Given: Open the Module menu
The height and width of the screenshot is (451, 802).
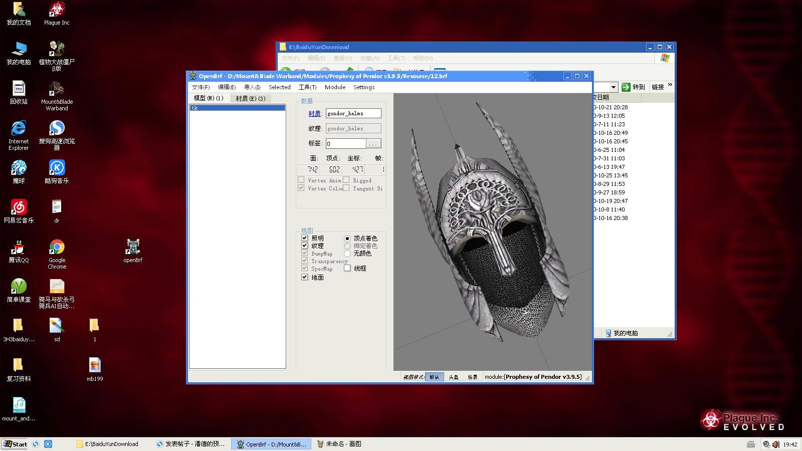Looking at the screenshot, I should (x=335, y=87).
